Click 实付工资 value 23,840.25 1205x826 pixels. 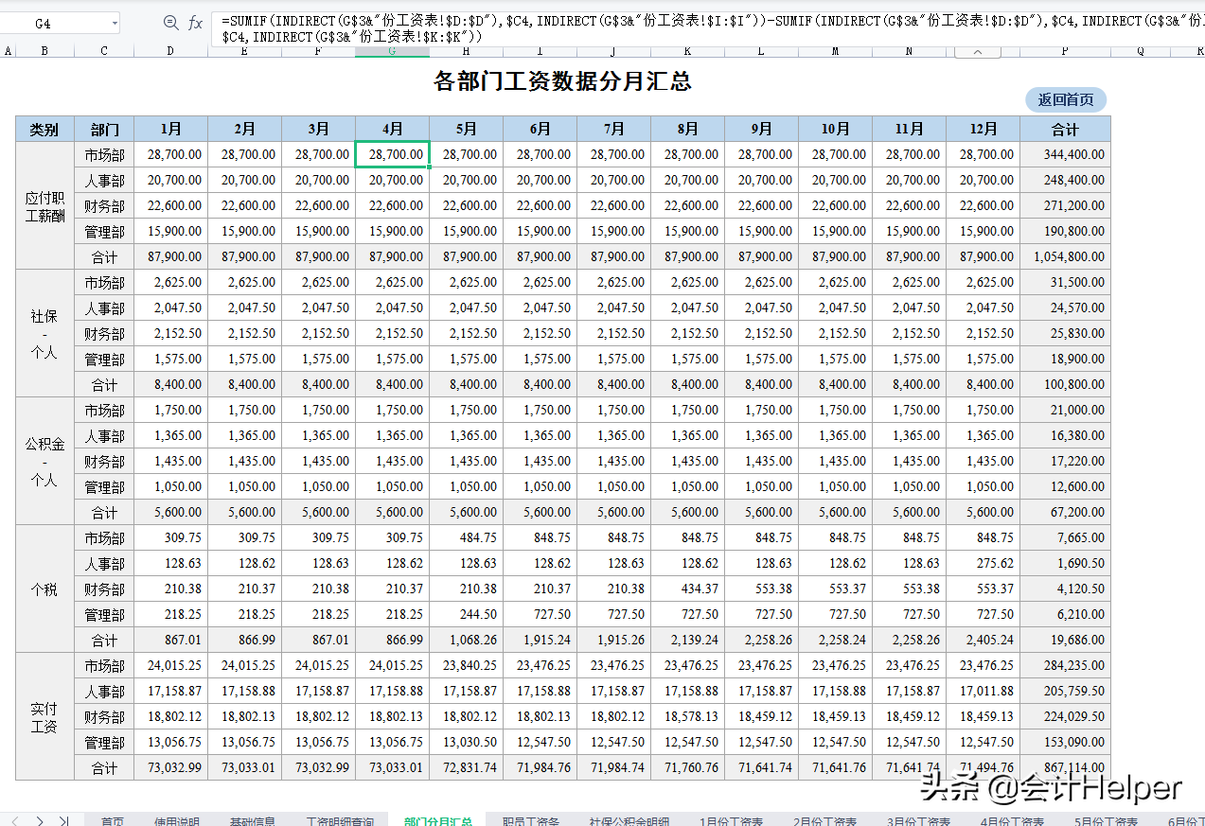(x=466, y=665)
